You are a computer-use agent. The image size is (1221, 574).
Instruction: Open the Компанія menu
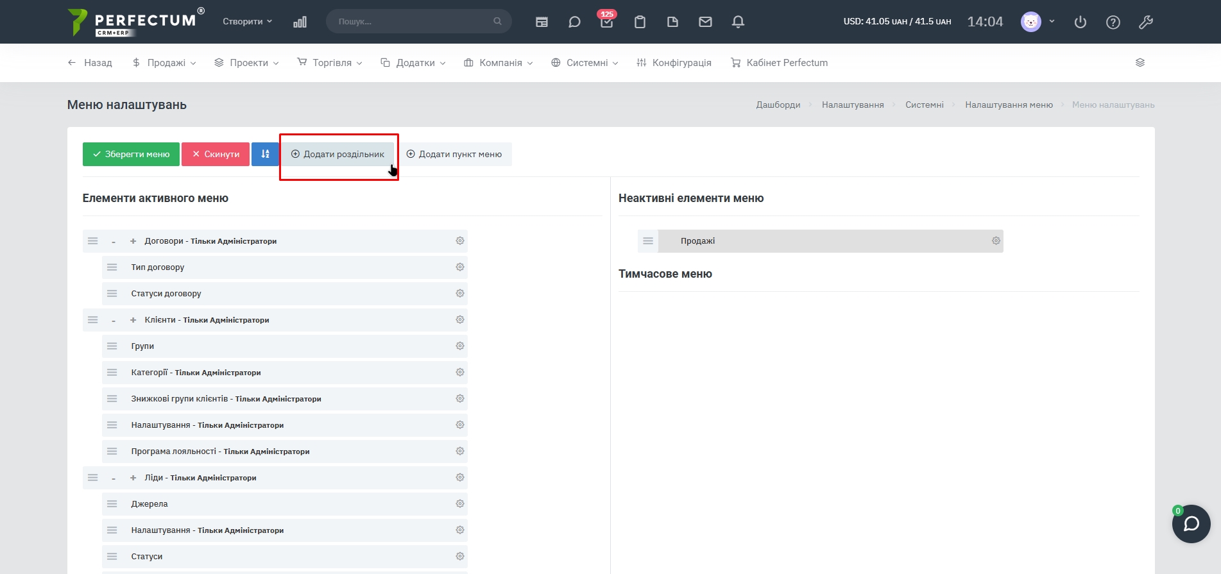tap(499, 63)
